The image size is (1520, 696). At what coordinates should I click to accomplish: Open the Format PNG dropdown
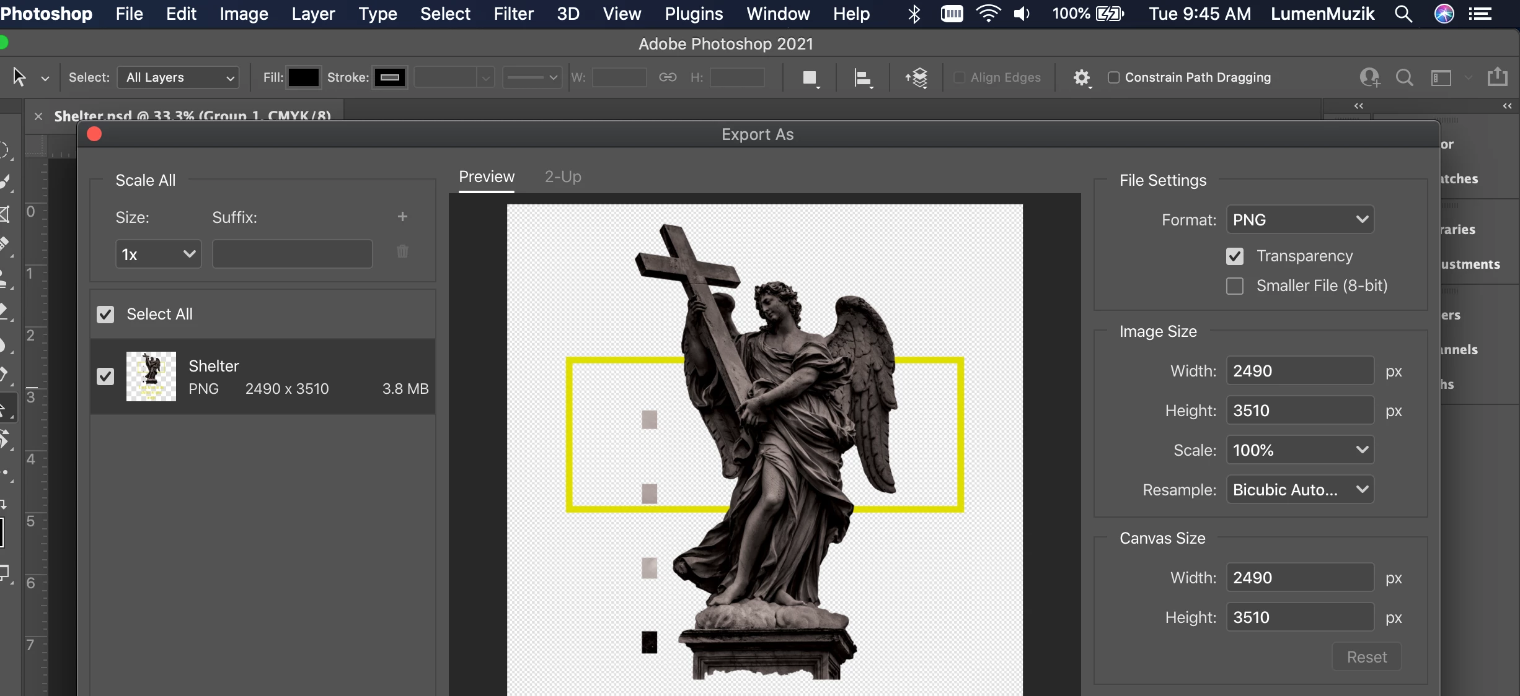(1299, 220)
